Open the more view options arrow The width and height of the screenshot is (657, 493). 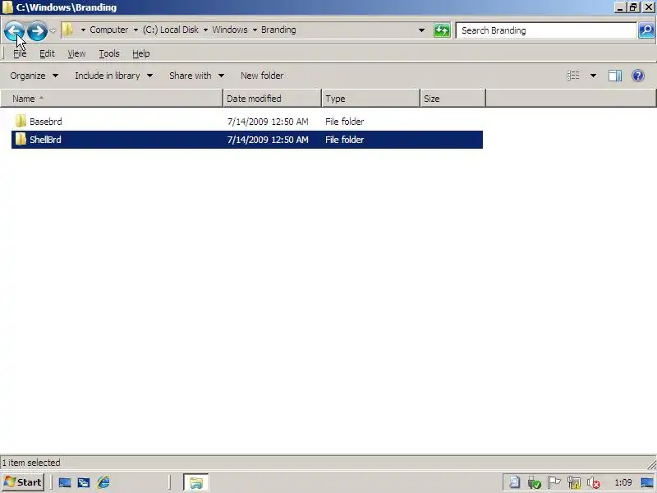[x=593, y=76]
